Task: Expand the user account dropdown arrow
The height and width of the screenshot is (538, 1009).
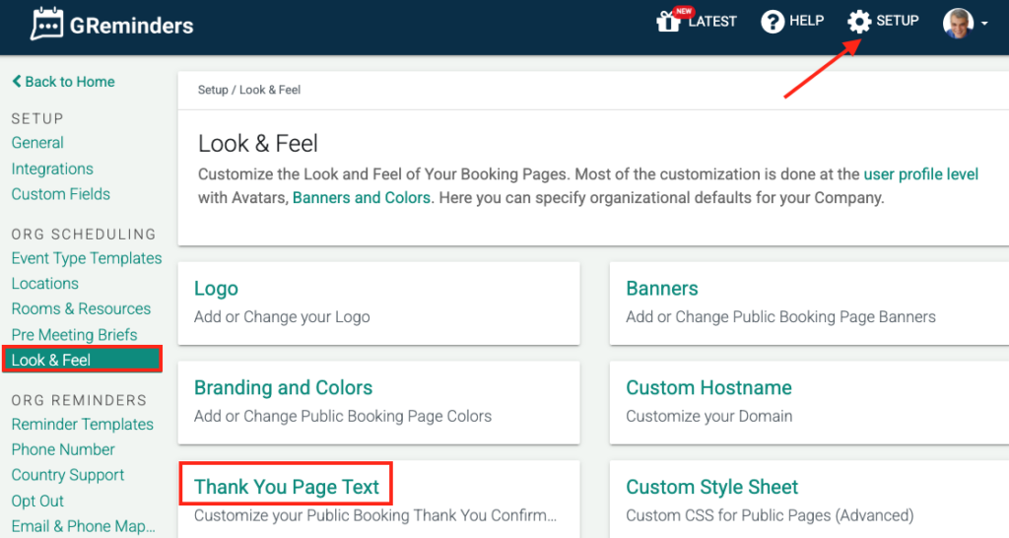Action: coord(983,24)
